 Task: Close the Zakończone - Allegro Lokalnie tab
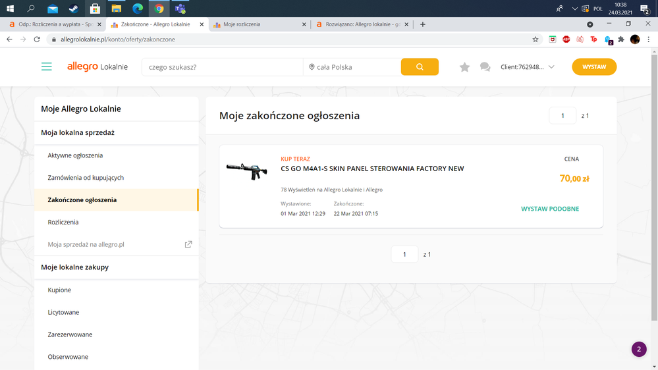click(202, 24)
